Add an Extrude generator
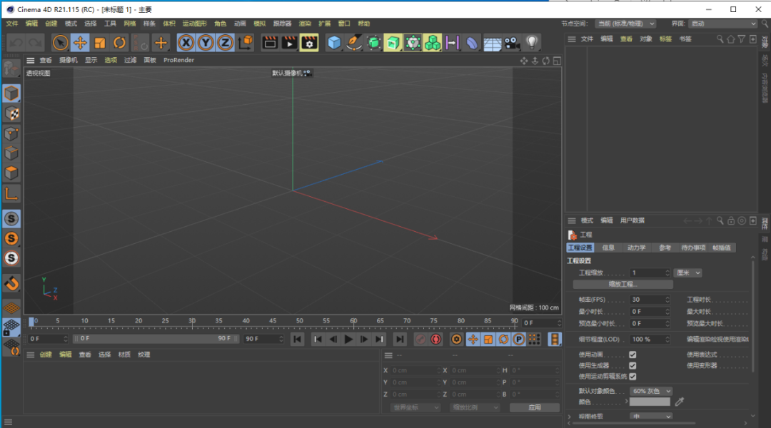 [x=393, y=43]
